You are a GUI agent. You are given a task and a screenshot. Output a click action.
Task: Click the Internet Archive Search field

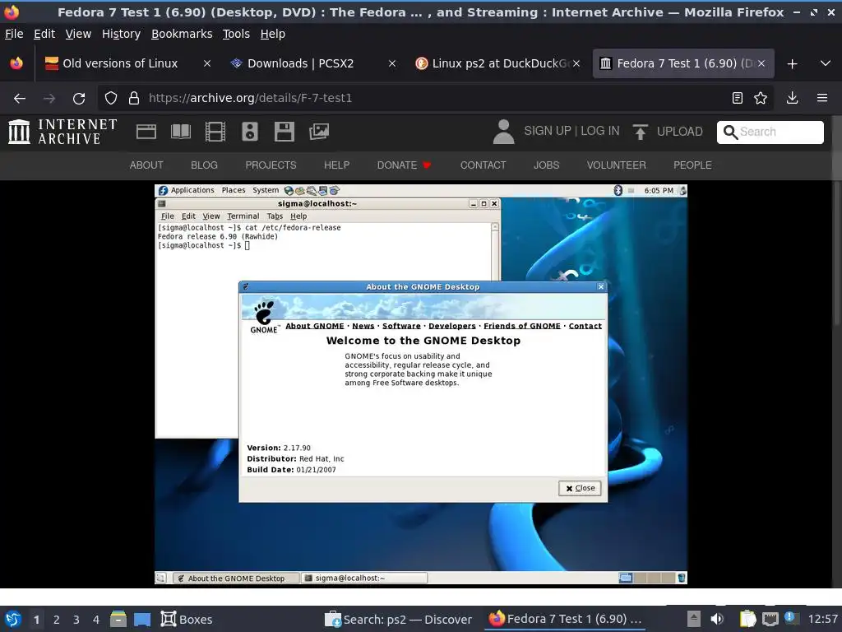(x=770, y=132)
